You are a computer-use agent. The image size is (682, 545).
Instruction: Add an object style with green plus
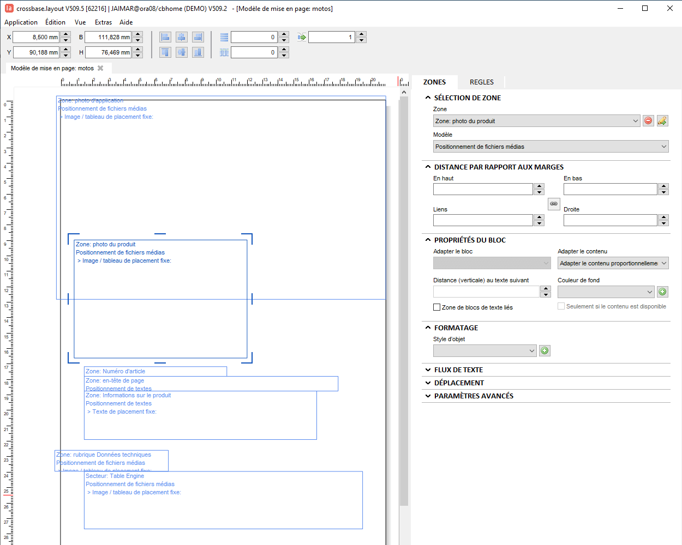pyautogui.click(x=545, y=351)
